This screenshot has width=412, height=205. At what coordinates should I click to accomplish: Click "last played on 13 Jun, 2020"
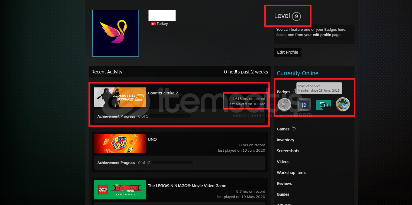(241, 151)
